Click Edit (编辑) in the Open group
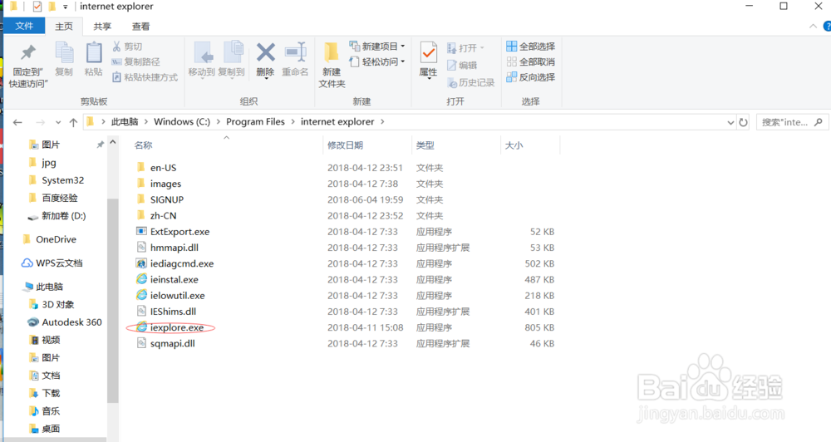This screenshot has width=831, height=442. pos(462,65)
